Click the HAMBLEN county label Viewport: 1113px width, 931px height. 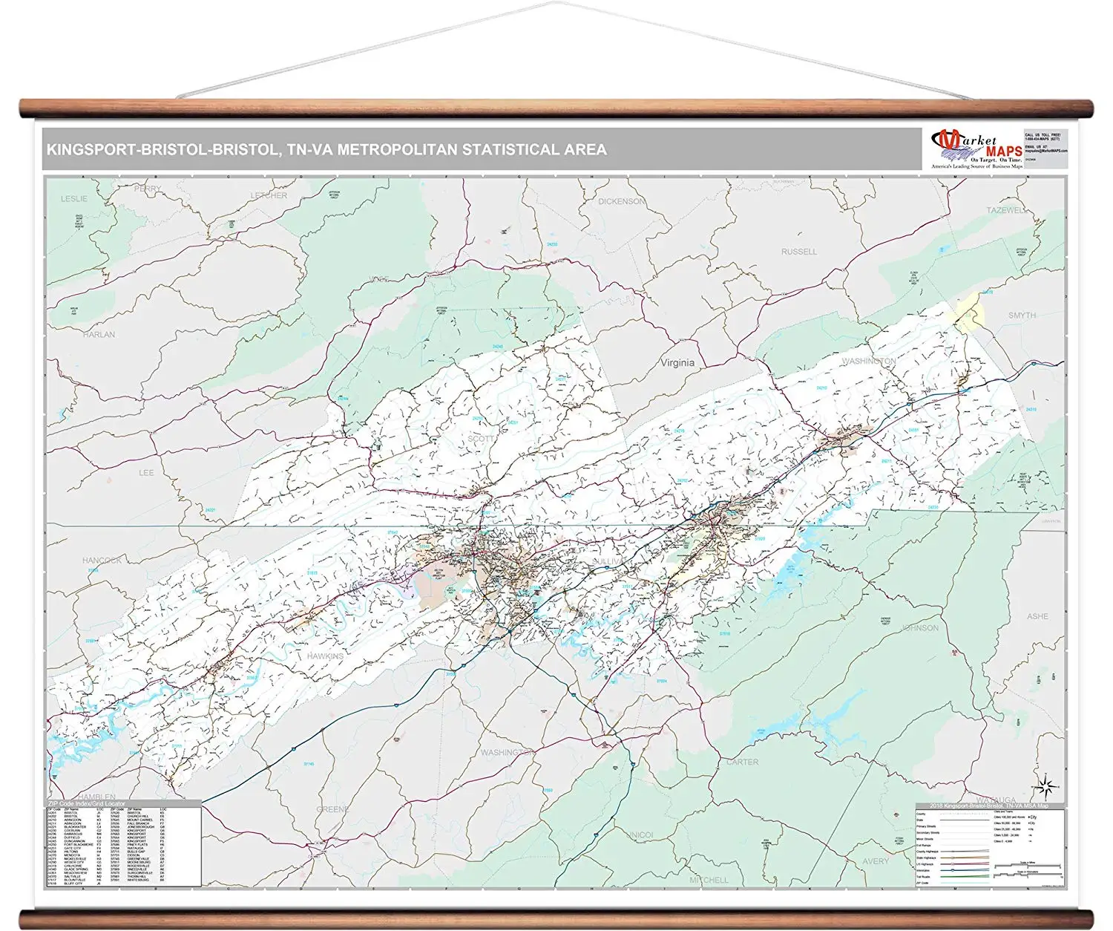pyautogui.click(x=96, y=797)
